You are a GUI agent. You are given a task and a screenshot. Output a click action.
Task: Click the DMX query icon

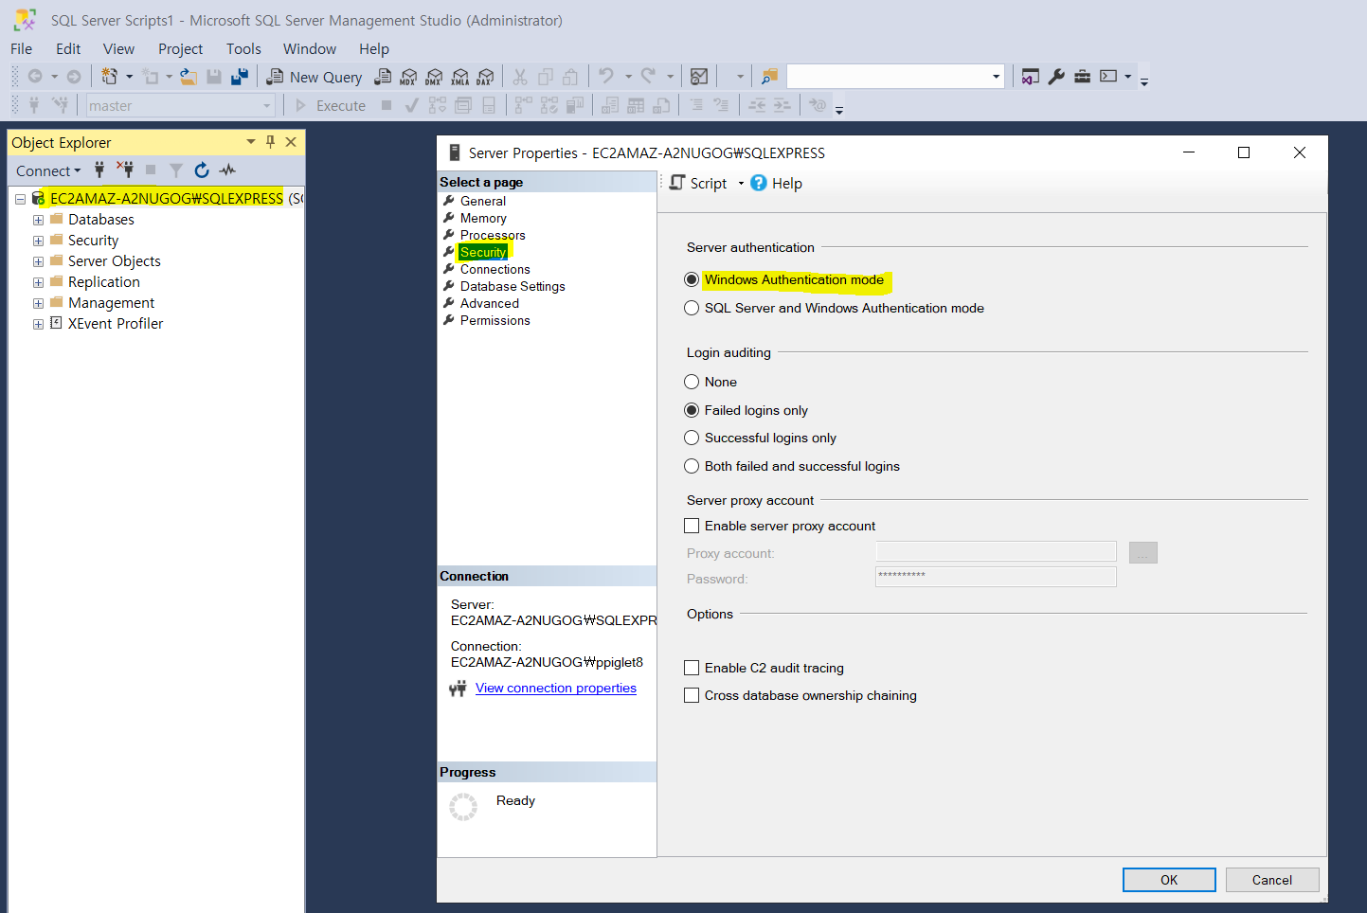click(x=434, y=77)
